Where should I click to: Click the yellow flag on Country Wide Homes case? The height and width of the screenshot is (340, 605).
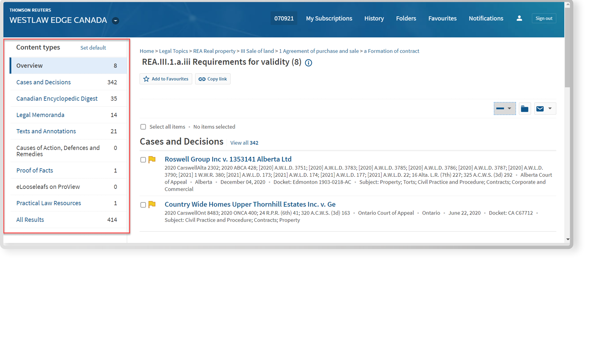[x=152, y=204]
